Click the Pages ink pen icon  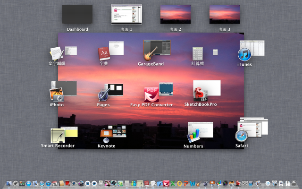tap(104, 94)
